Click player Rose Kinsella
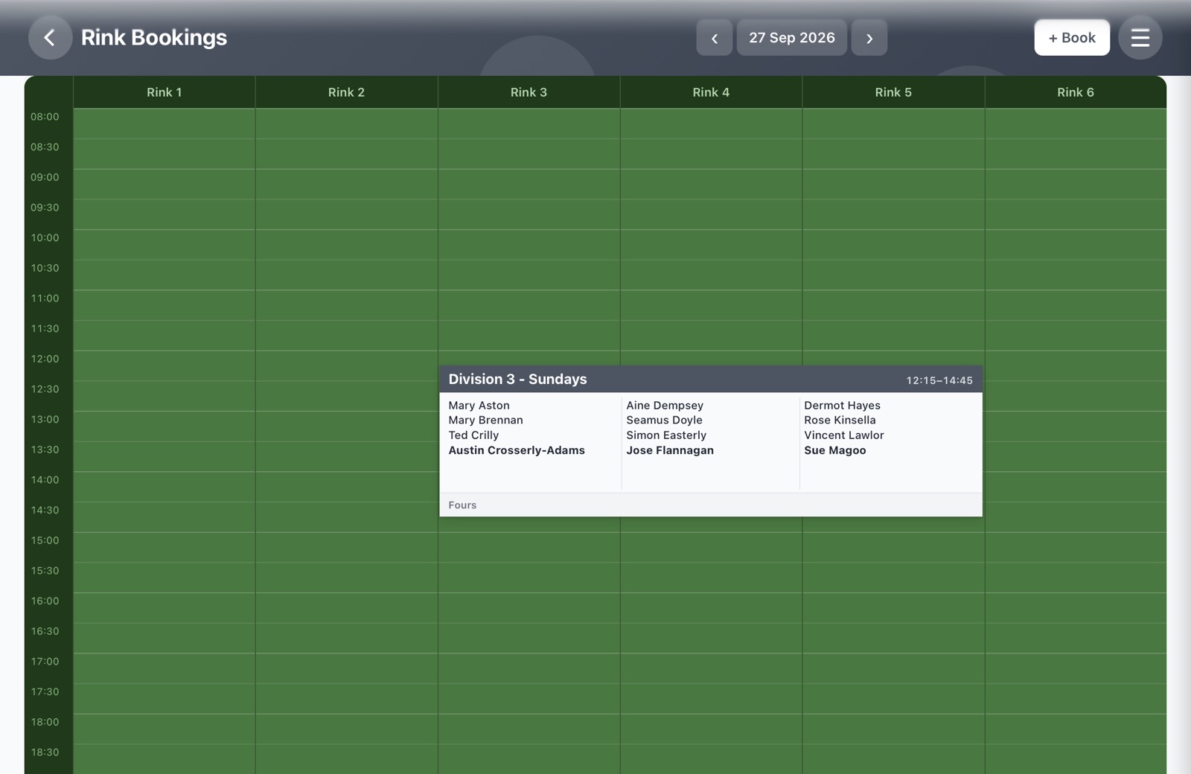Screen dimensions: 1191x774 [x=840, y=420]
